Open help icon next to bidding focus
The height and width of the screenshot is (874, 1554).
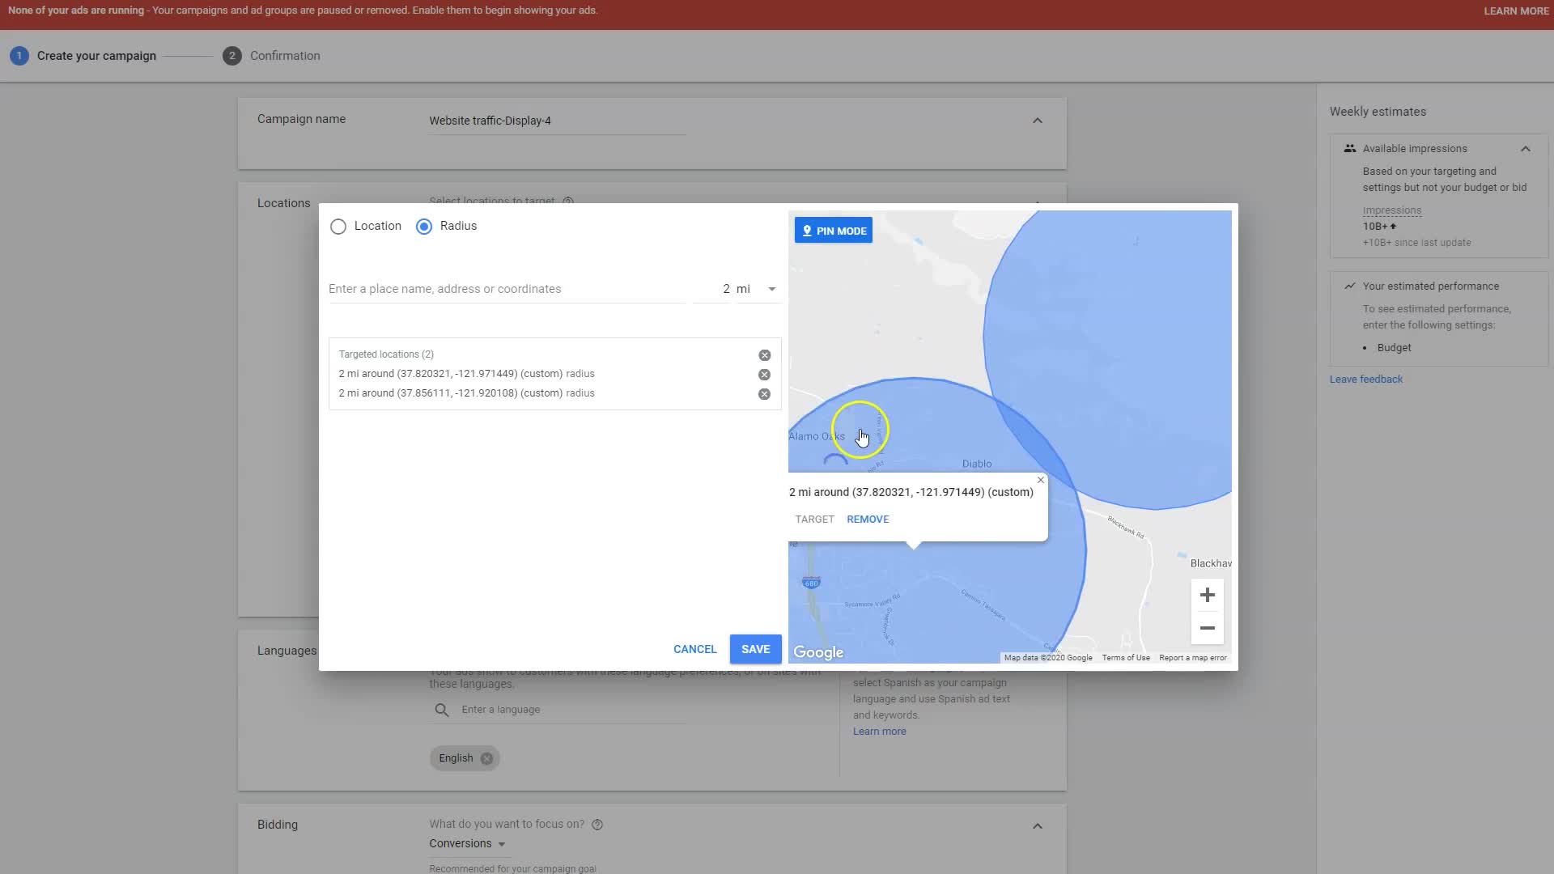pos(597,825)
